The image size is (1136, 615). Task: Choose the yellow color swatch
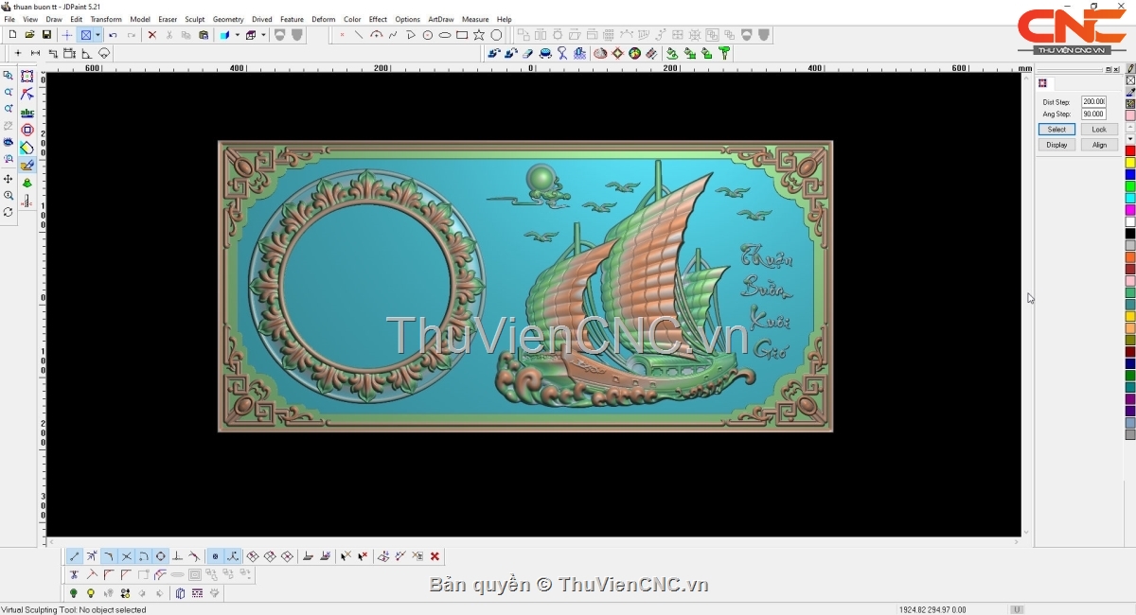(x=1129, y=163)
